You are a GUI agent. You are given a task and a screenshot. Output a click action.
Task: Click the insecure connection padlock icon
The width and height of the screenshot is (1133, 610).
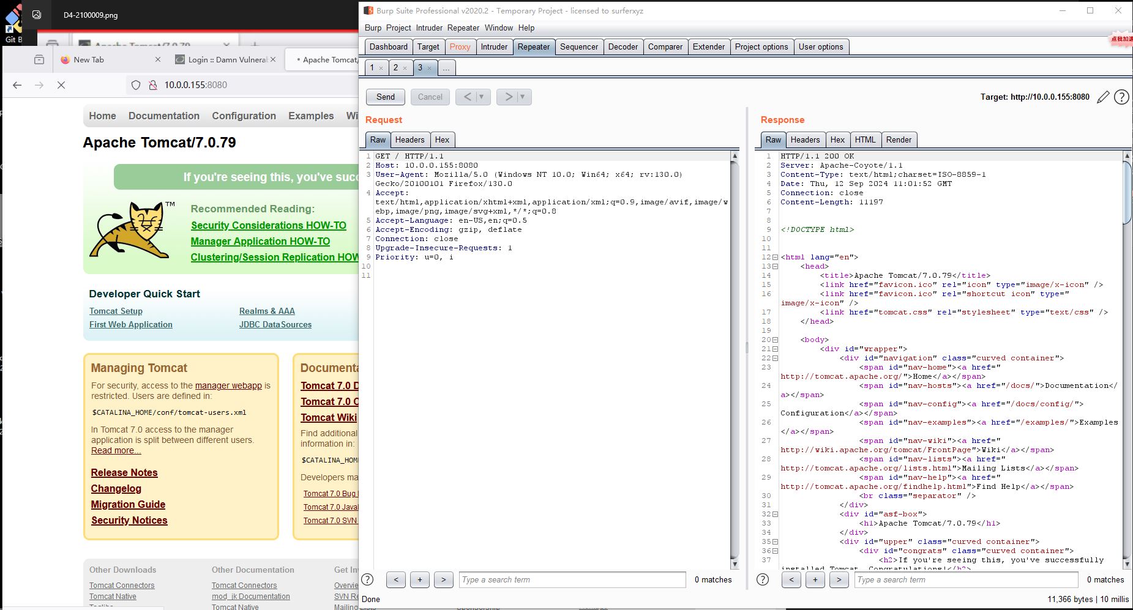[153, 85]
